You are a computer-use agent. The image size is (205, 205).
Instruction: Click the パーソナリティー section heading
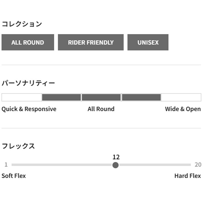click(x=28, y=83)
